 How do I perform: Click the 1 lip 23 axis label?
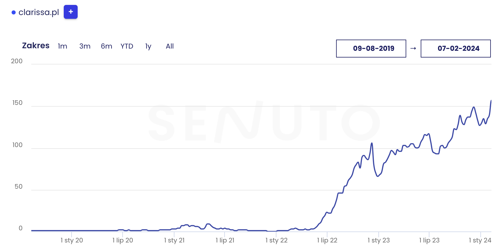pyautogui.click(x=429, y=240)
